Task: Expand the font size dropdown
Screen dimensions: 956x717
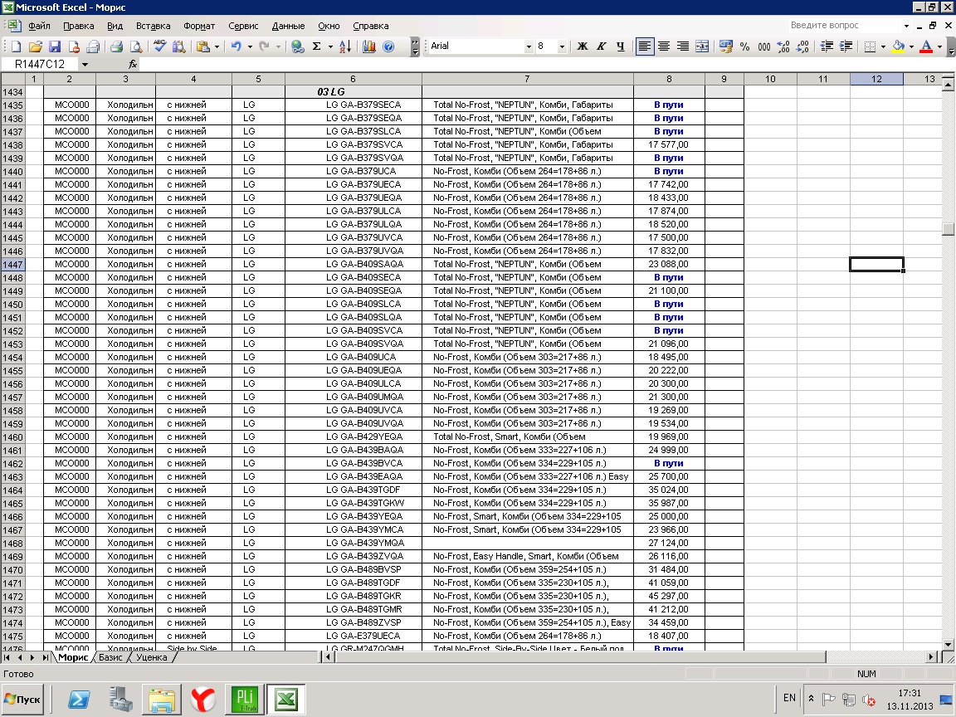Action: click(x=562, y=46)
